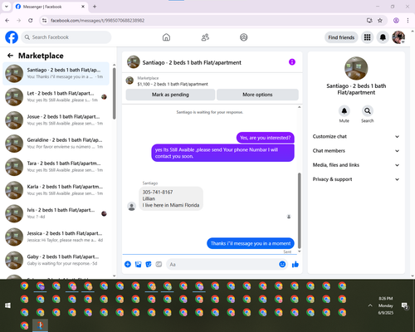Send a thumbs-up like

(x=295, y=264)
